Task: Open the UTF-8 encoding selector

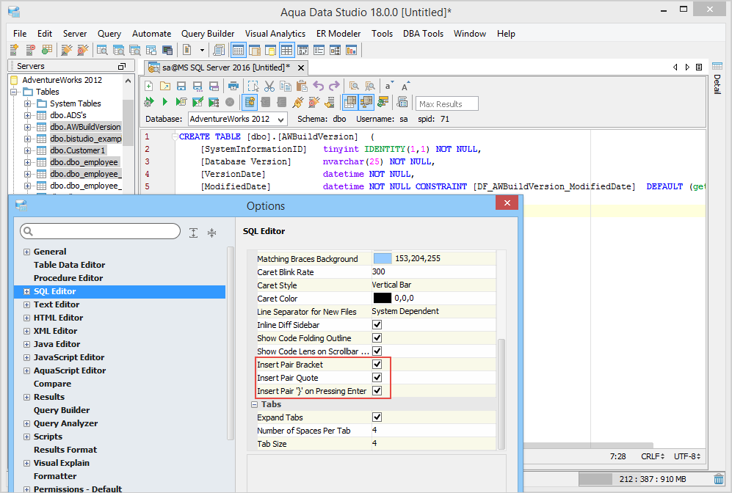Action: click(x=686, y=456)
